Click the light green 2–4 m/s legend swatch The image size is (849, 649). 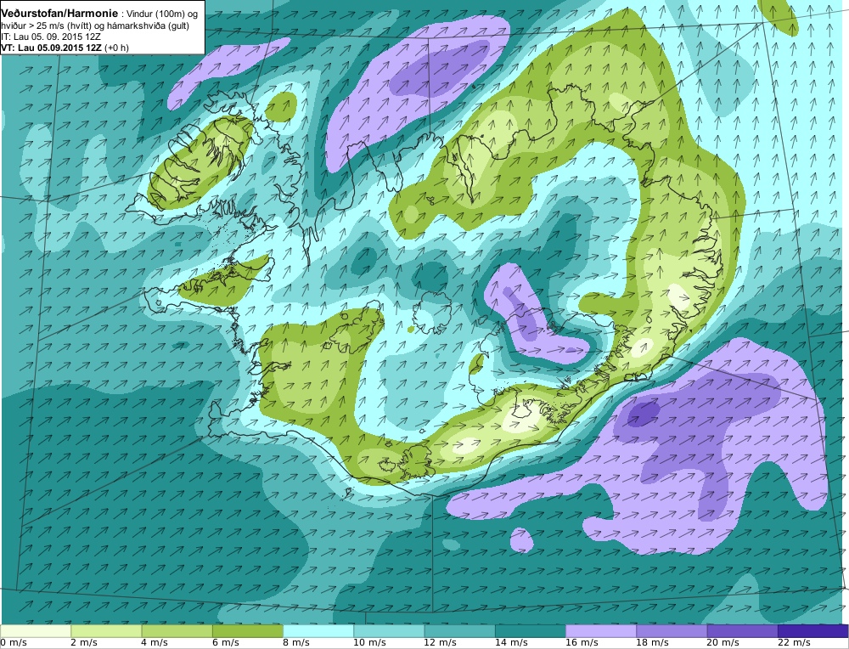point(106,631)
